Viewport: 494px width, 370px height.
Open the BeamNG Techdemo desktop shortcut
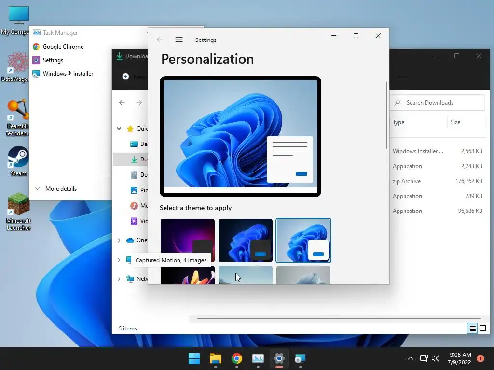(18, 118)
